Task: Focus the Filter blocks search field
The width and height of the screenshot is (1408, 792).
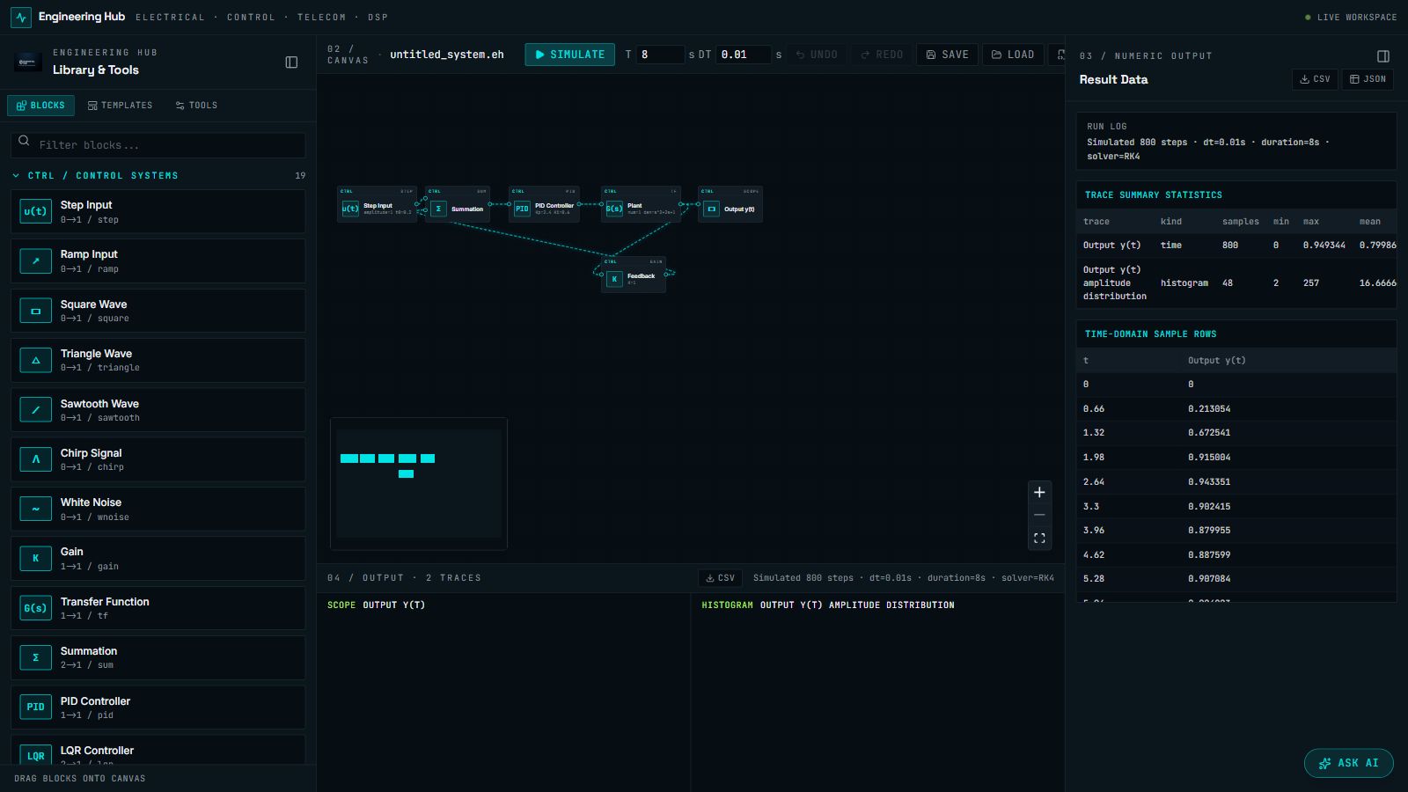Action: pos(158,145)
